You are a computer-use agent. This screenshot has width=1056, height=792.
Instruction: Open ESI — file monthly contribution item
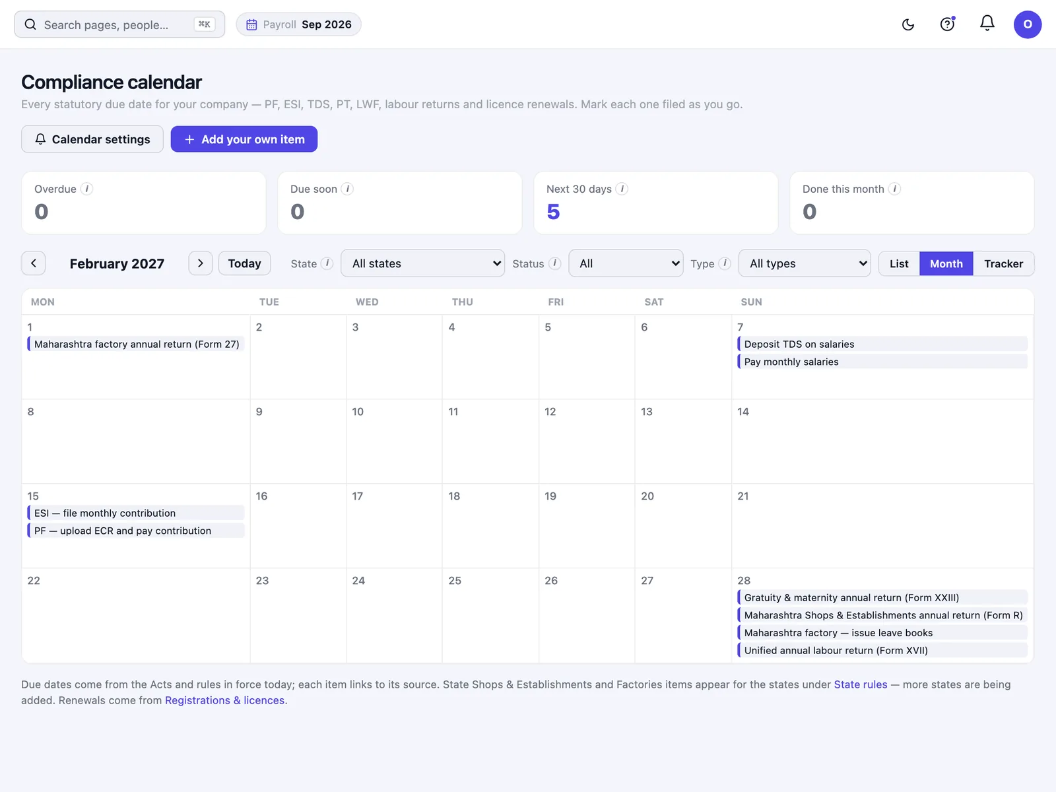coord(136,513)
